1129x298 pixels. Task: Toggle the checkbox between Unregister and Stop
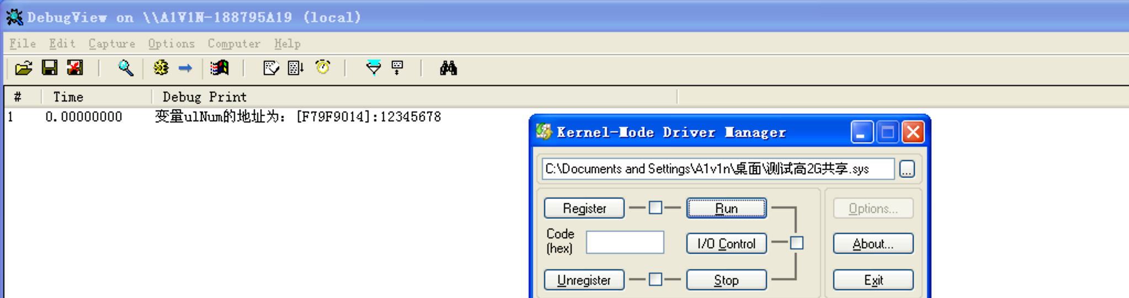pos(656,279)
